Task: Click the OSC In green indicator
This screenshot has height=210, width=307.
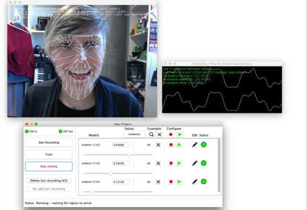Action: (27, 131)
